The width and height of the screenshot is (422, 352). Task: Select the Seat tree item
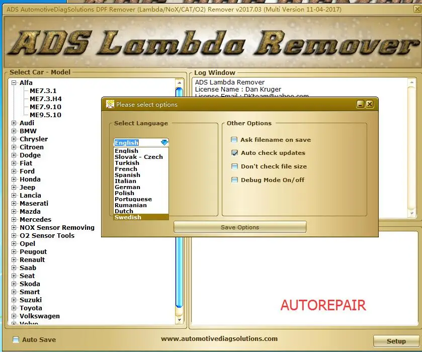(x=27, y=276)
